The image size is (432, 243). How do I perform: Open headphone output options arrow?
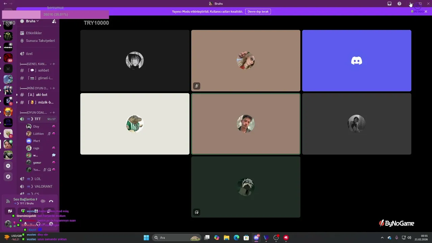(44, 224)
